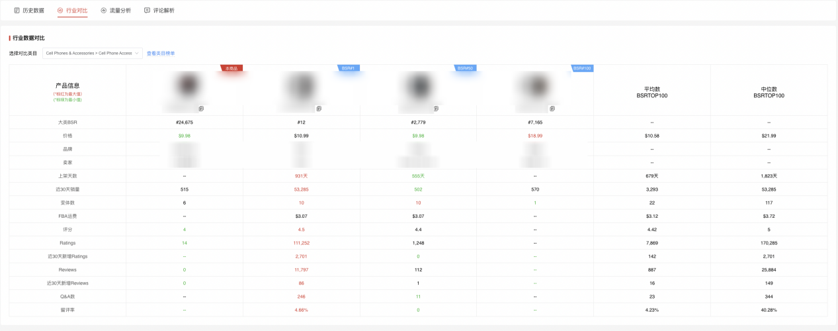This screenshot has height=331, width=838.
Task: Click the 1,823天 median value
Action: (769, 176)
